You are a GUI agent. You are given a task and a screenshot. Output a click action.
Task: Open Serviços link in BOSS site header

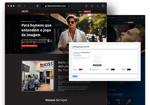[80, 12]
